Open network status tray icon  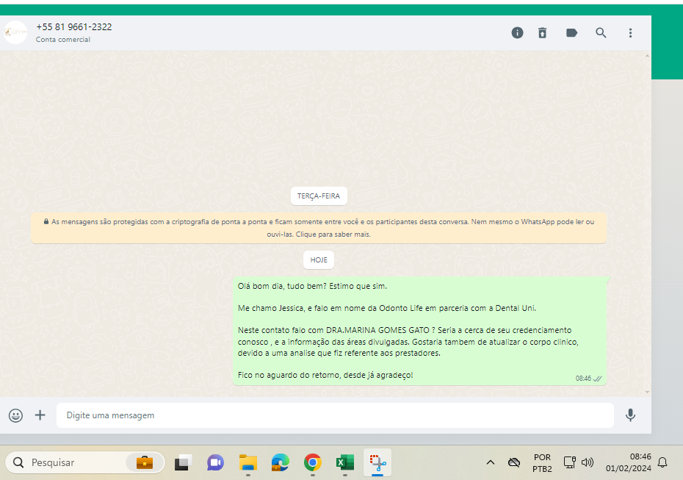click(570, 462)
